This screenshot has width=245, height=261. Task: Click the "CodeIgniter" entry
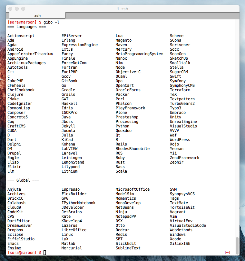(x=20, y=104)
